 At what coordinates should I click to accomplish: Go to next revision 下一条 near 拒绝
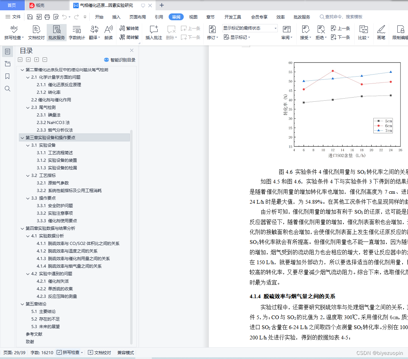(341, 37)
